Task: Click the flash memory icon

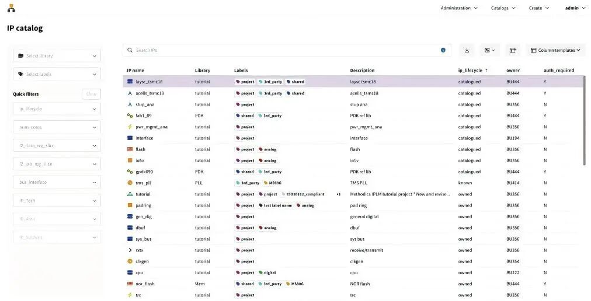Action: coord(130,149)
